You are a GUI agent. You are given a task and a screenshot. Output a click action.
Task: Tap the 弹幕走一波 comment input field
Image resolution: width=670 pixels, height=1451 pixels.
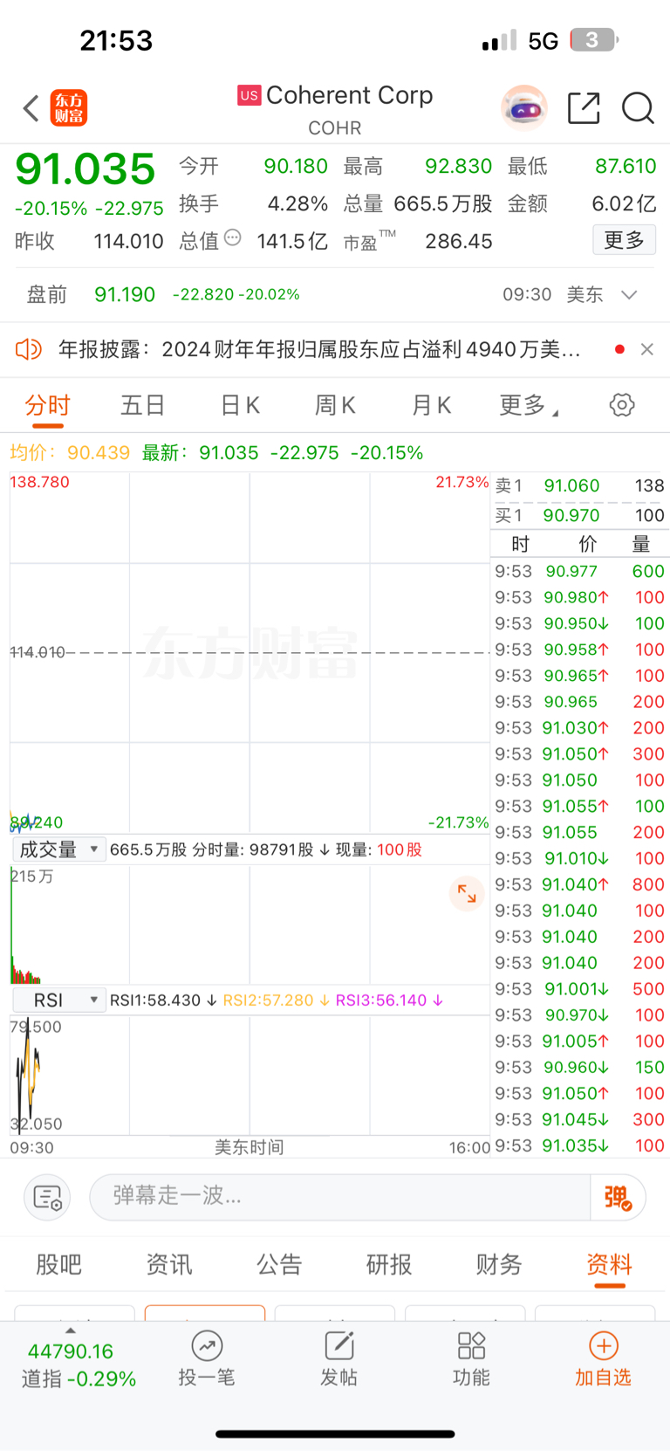click(x=340, y=1197)
